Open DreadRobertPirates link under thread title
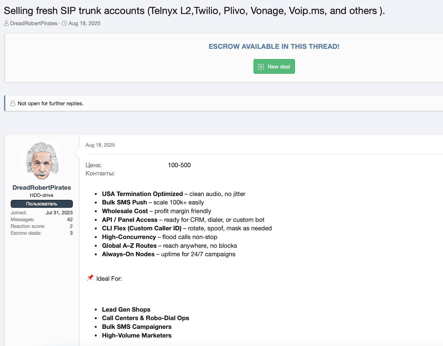Viewport: 443px width, 346px height. pos(34,23)
